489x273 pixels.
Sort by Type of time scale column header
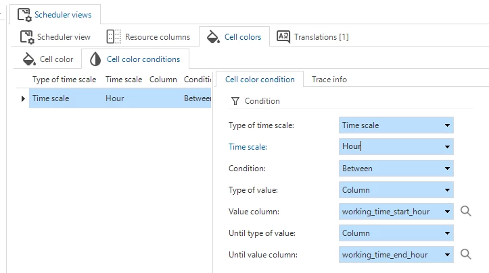click(x=64, y=80)
